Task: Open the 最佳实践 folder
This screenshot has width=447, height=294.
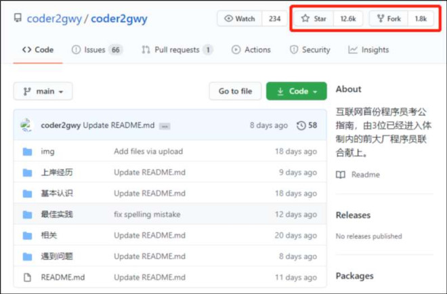Action: click(57, 215)
